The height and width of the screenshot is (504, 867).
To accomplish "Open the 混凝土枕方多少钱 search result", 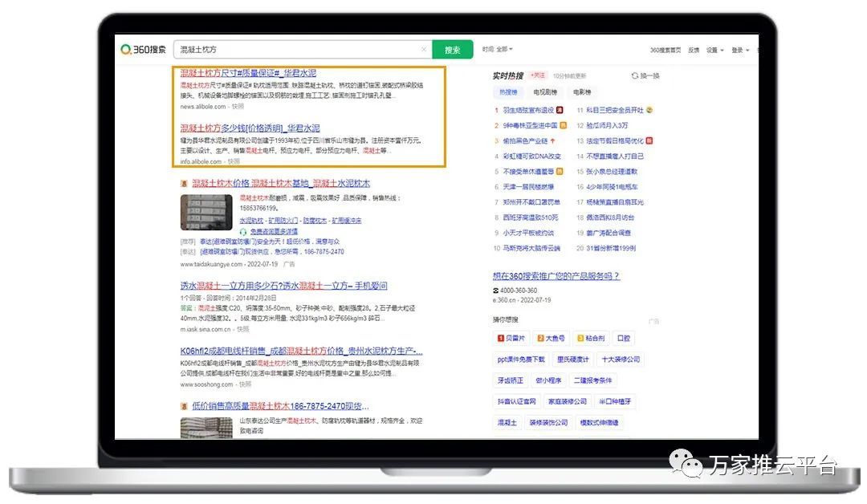I will pos(250,128).
